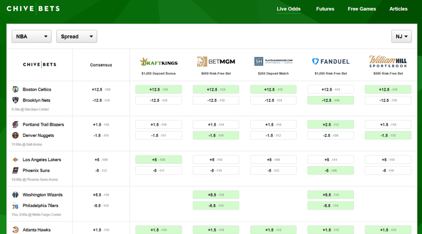Open the NBA league dropdown
422x234 pixels.
pos(32,36)
